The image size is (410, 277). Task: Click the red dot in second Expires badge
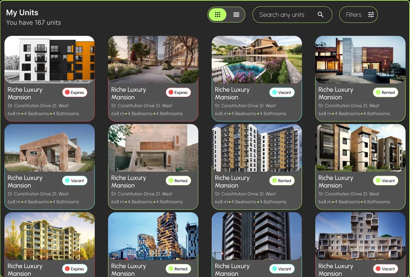[x=171, y=92]
